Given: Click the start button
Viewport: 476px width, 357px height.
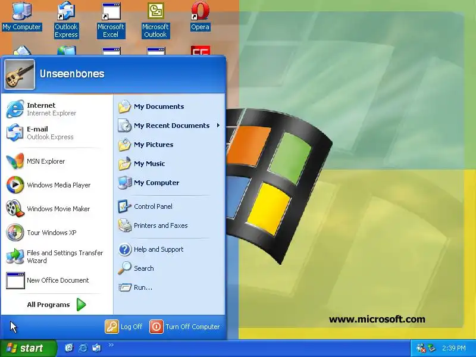Looking at the screenshot, I should [x=28, y=348].
